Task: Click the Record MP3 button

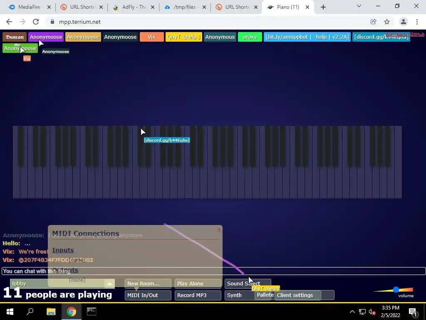Action: click(x=198, y=295)
